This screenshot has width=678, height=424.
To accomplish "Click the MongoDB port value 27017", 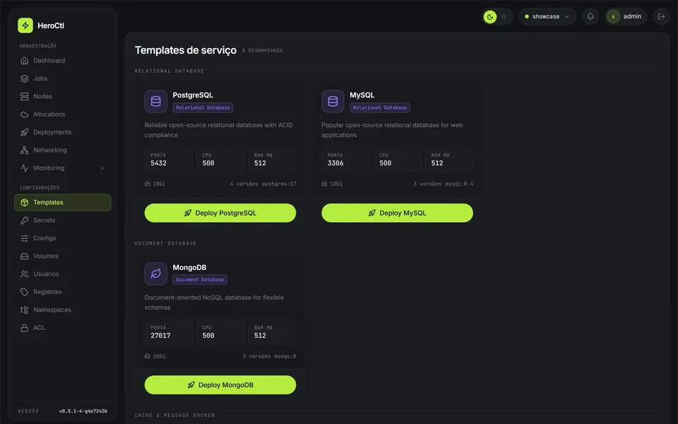I will point(160,335).
